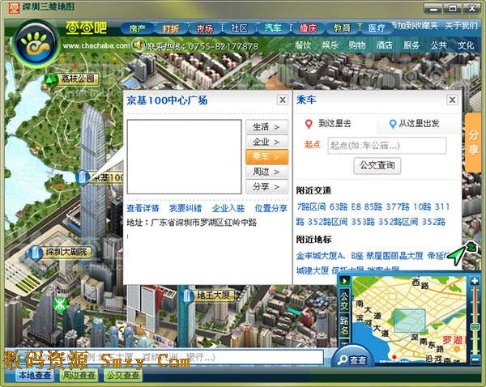Image resolution: width=486 pixels, height=387 pixels.
Task: Open the 婚庆 top menu
Action: [x=308, y=28]
